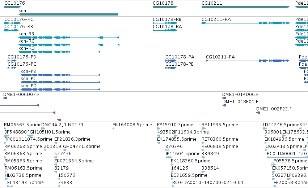
Task: Click the FGH105H01.5prime EST label
Action: tap(49, 132)
